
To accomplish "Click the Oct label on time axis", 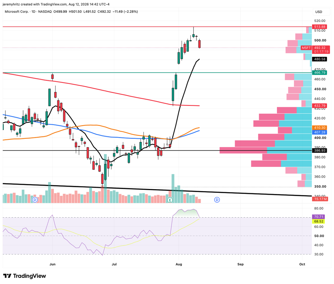I will pyautogui.click(x=302, y=264).
